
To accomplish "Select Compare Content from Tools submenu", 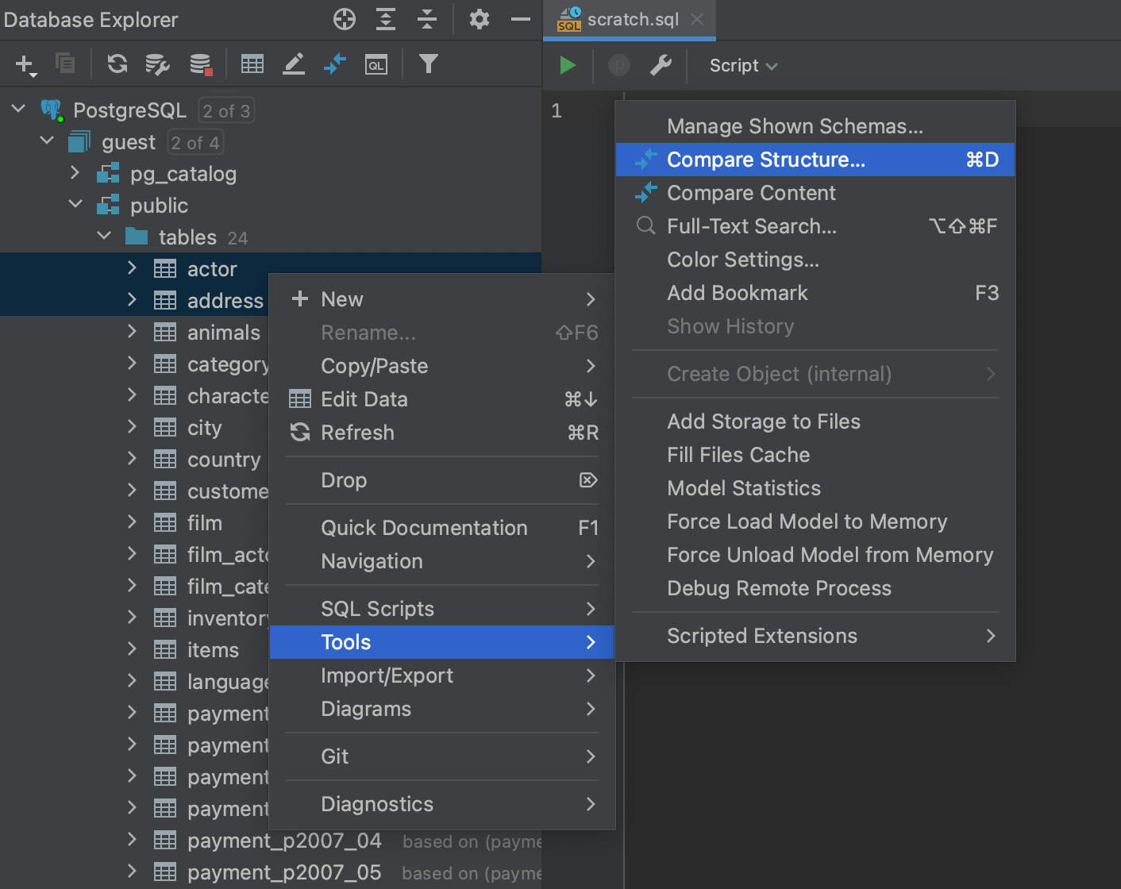I will [751, 193].
